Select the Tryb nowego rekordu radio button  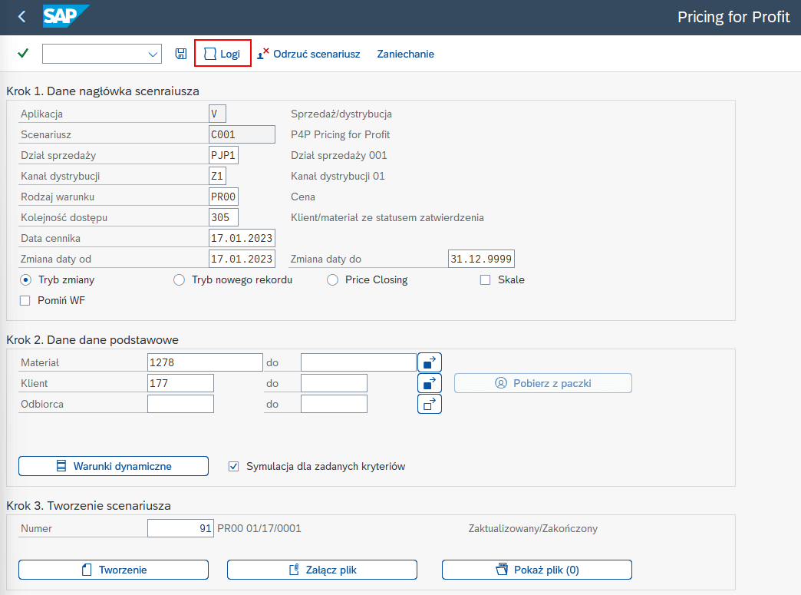179,279
